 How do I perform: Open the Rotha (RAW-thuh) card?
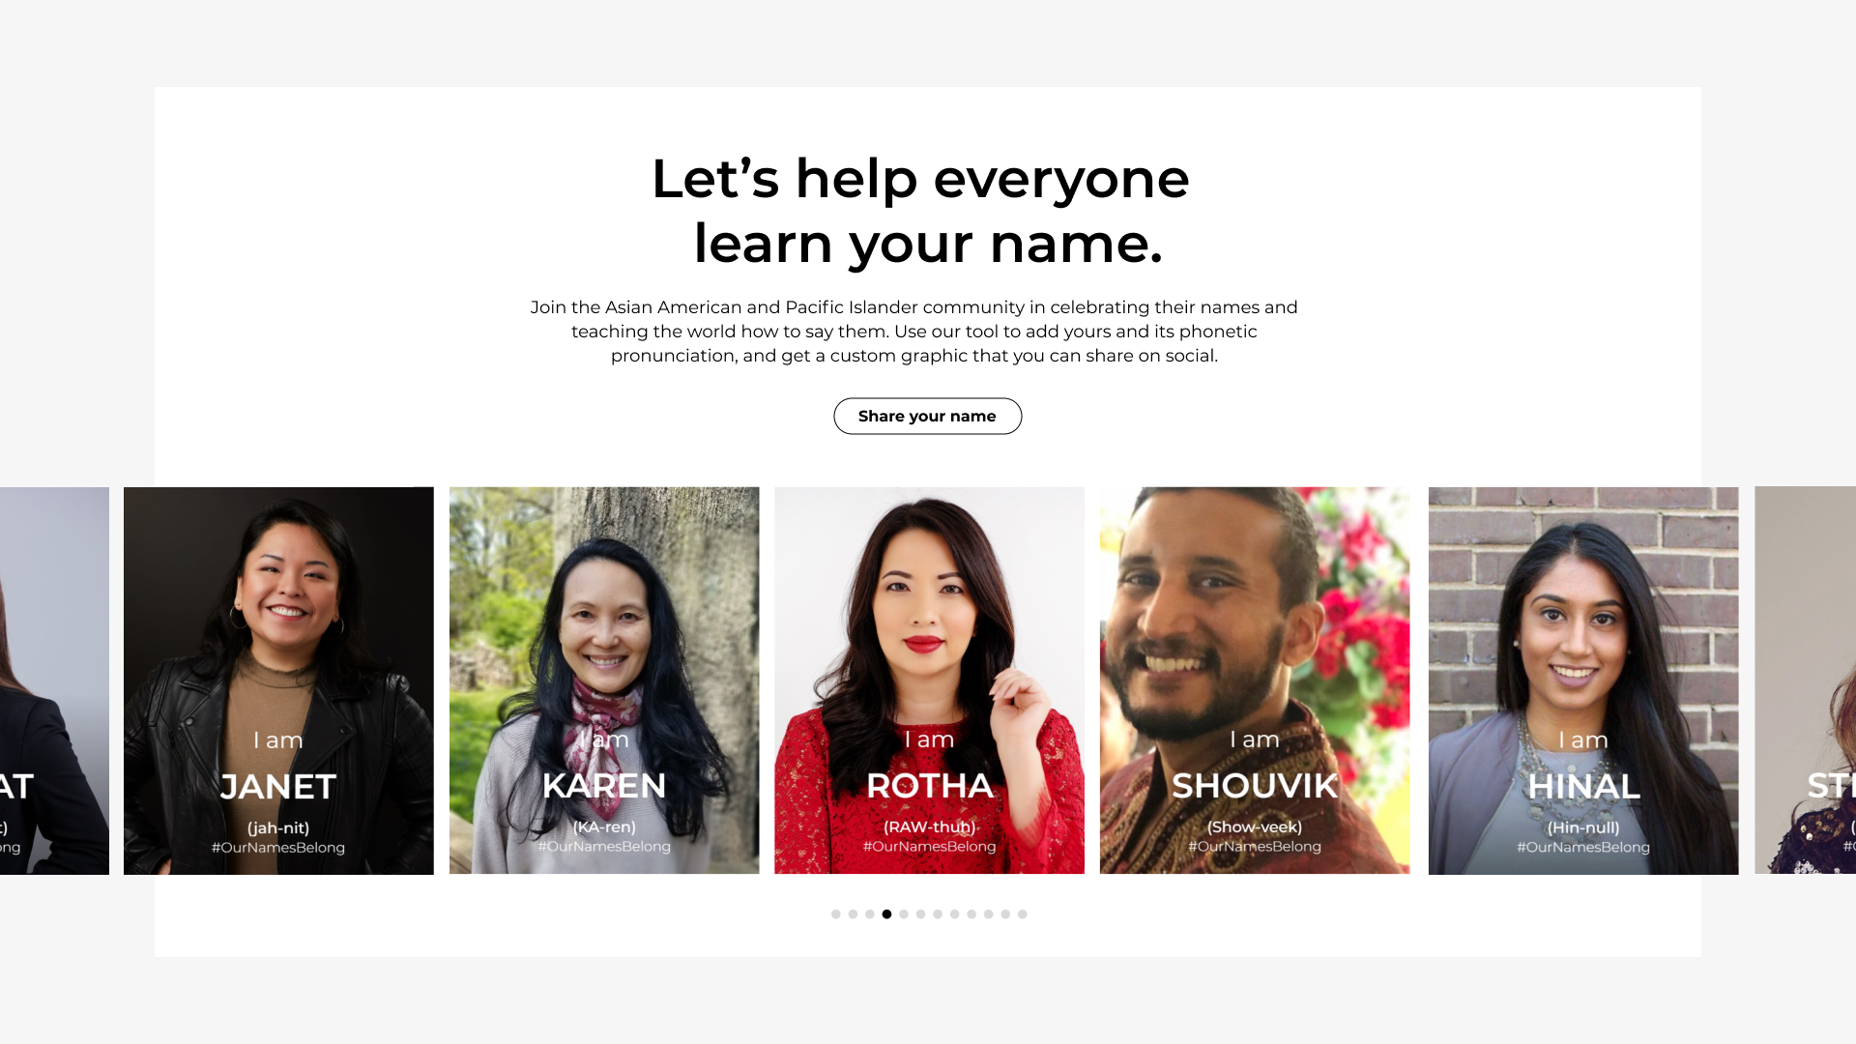(x=929, y=681)
